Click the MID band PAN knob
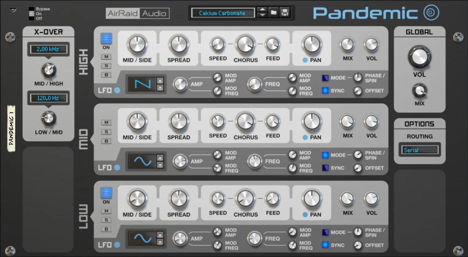468x257 pixels. tap(312, 122)
